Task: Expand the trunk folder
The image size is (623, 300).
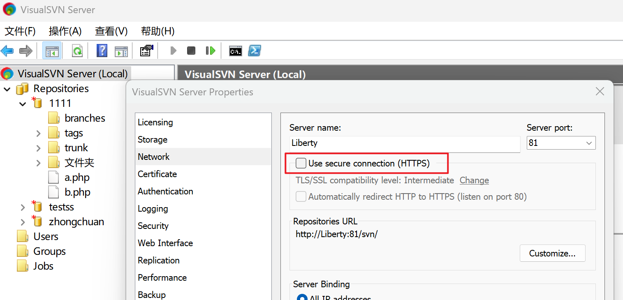Action: [38, 148]
